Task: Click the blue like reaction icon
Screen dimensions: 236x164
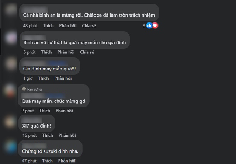Action: pos(149,25)
